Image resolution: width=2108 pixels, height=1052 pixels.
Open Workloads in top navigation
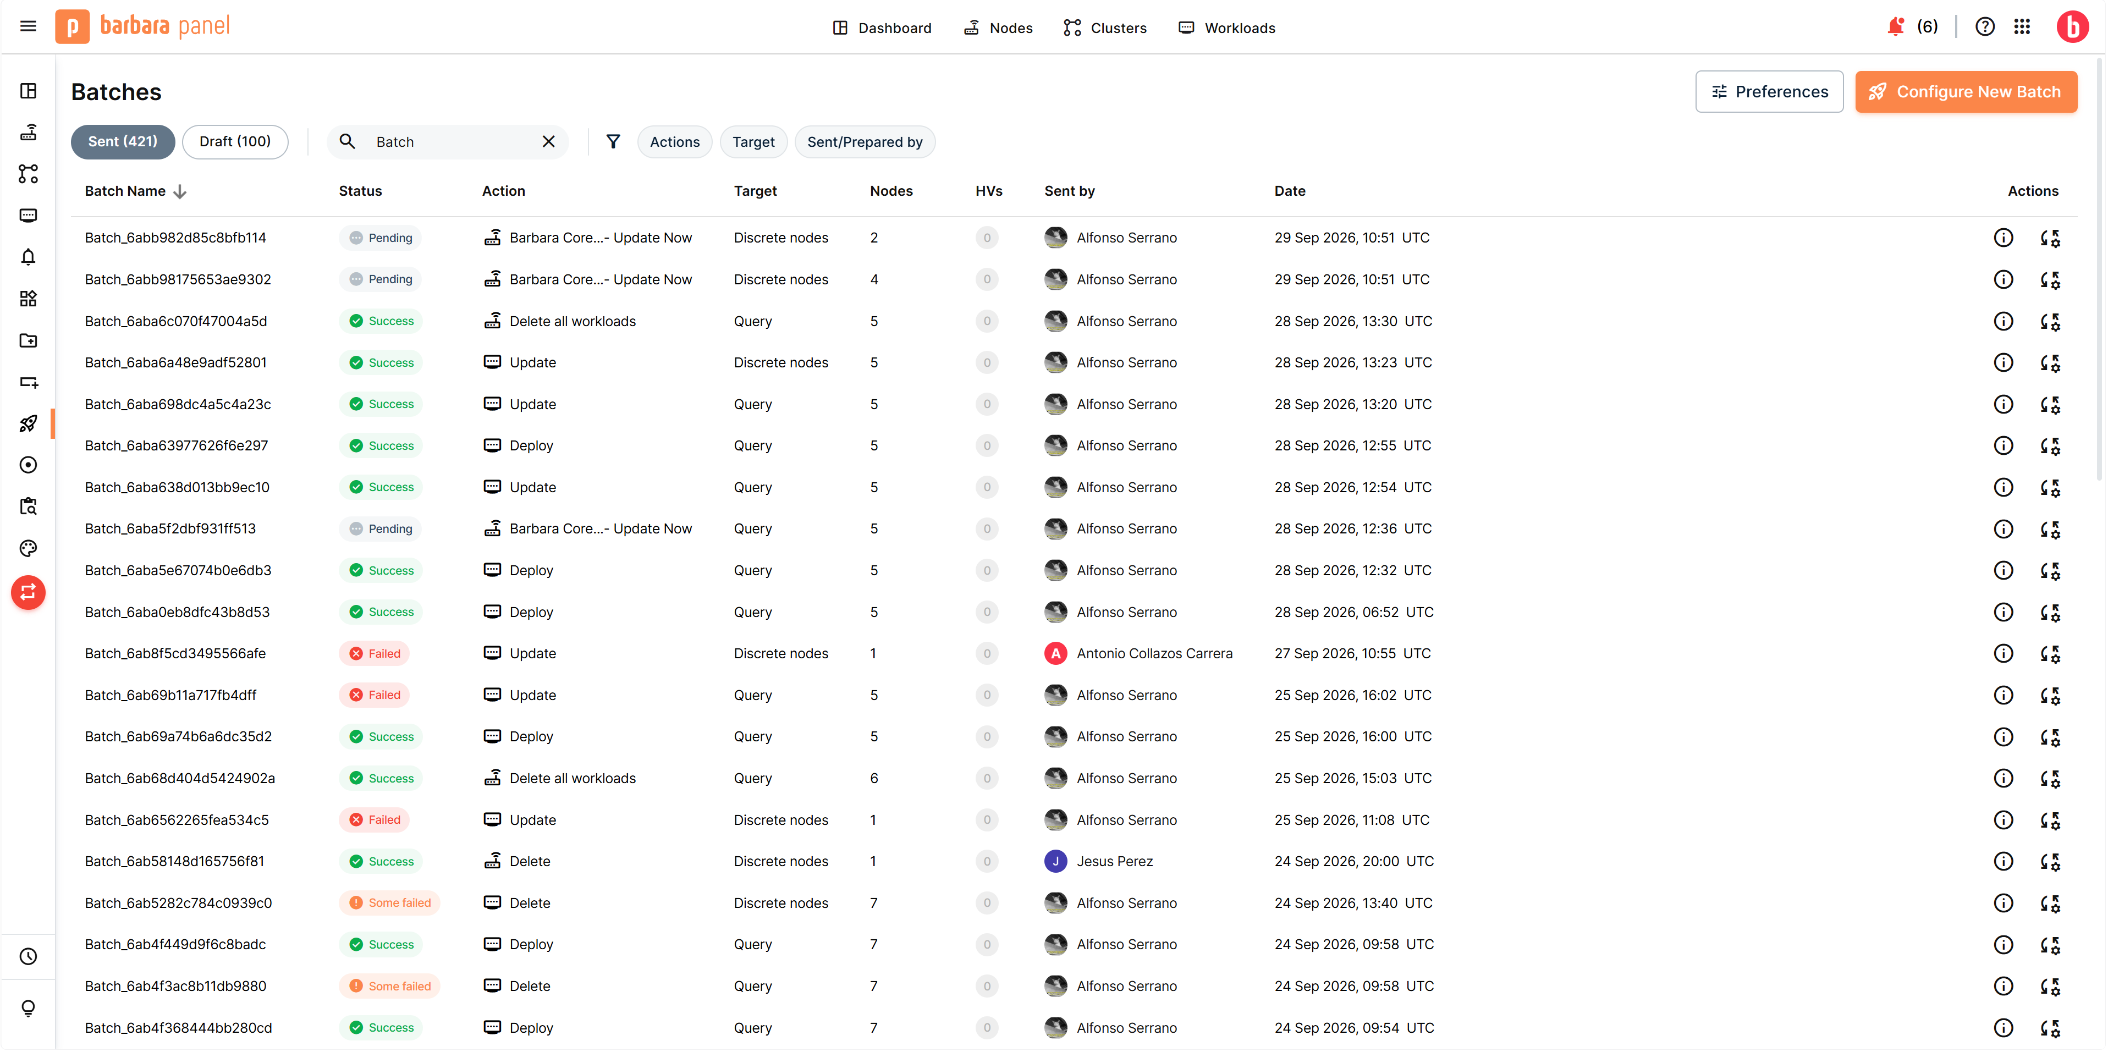(x=1226, y=28)
